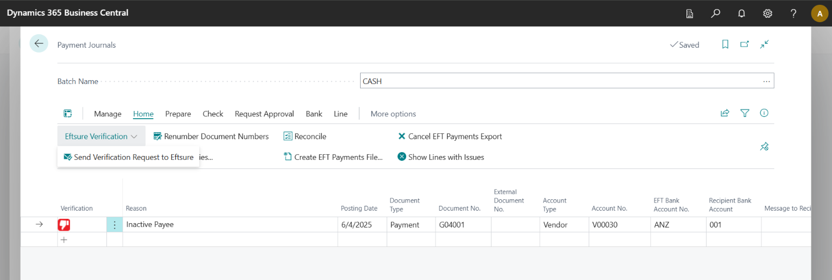This screenshot has height=280, width=832.
Task: Click Renumber Document Numbers
Action: pyautogui.click(x=211, y=136)
